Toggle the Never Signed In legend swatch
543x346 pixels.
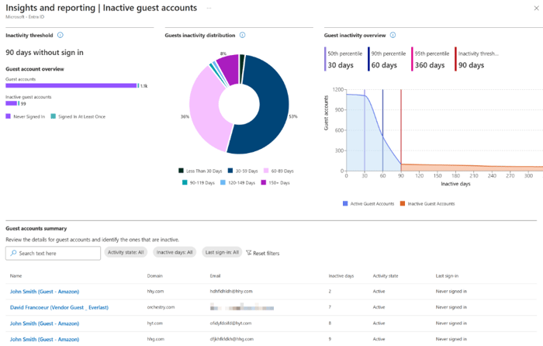pos(8,116)
